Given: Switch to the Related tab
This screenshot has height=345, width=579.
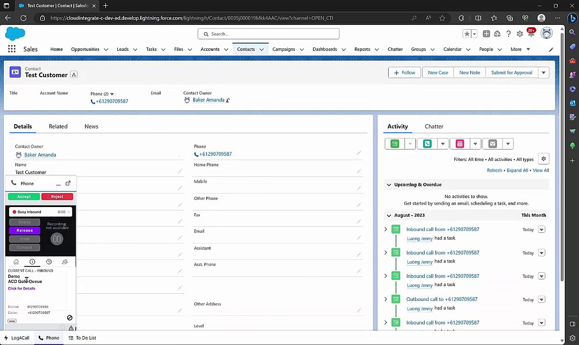Looking at the screenshot, I should [58, 126].
